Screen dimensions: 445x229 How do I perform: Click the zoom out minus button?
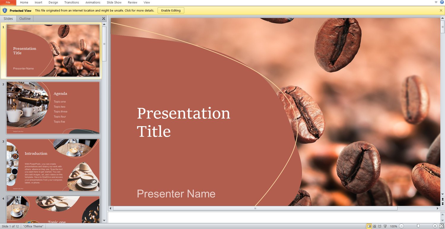tap(401, 226)
